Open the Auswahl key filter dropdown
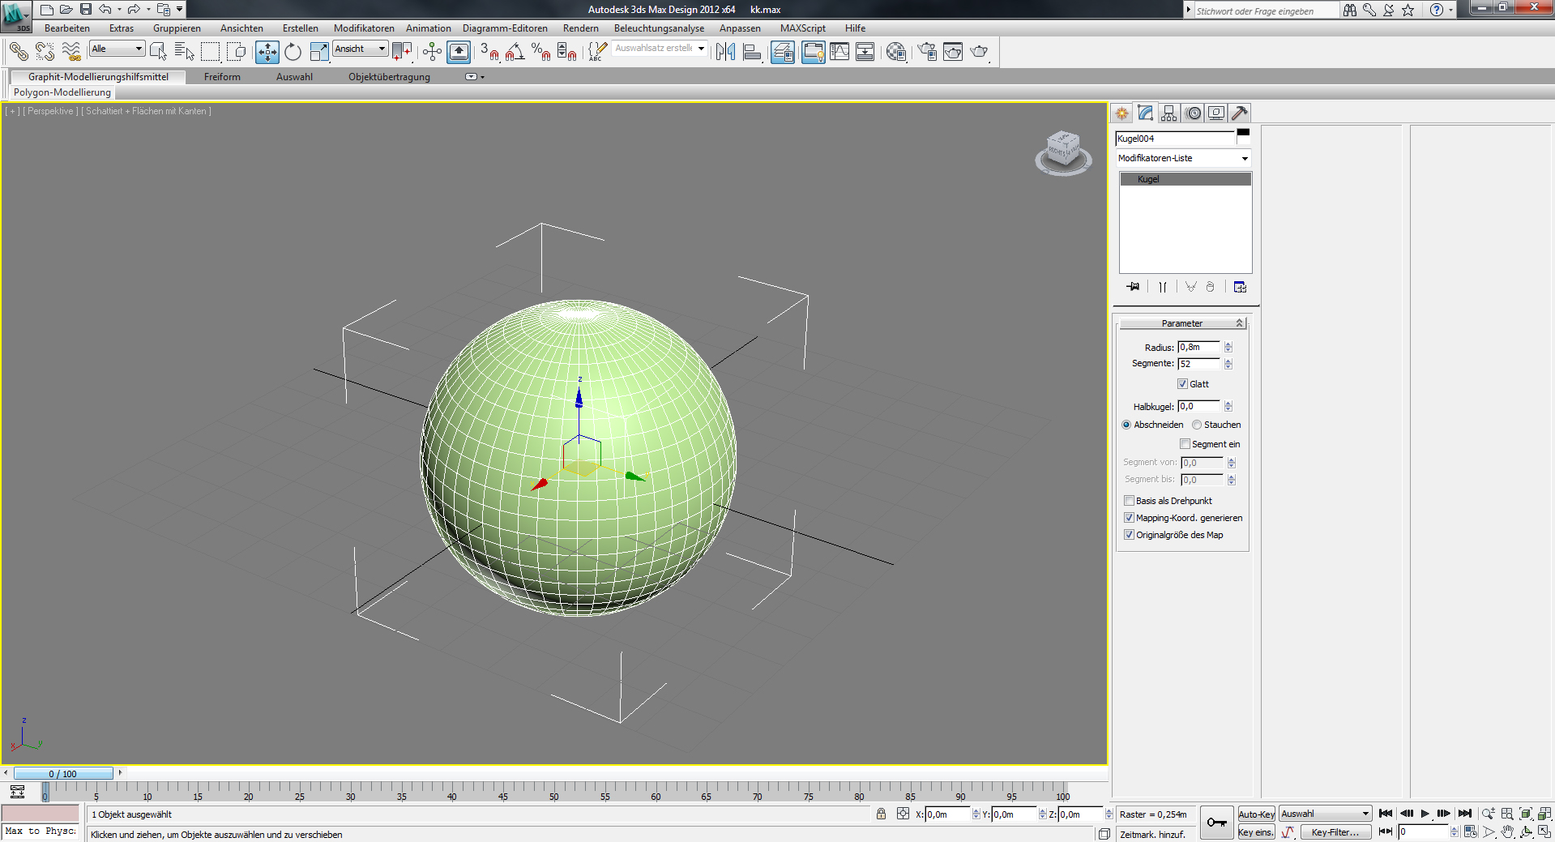The image size is (1555, 842). point(1325,814)
